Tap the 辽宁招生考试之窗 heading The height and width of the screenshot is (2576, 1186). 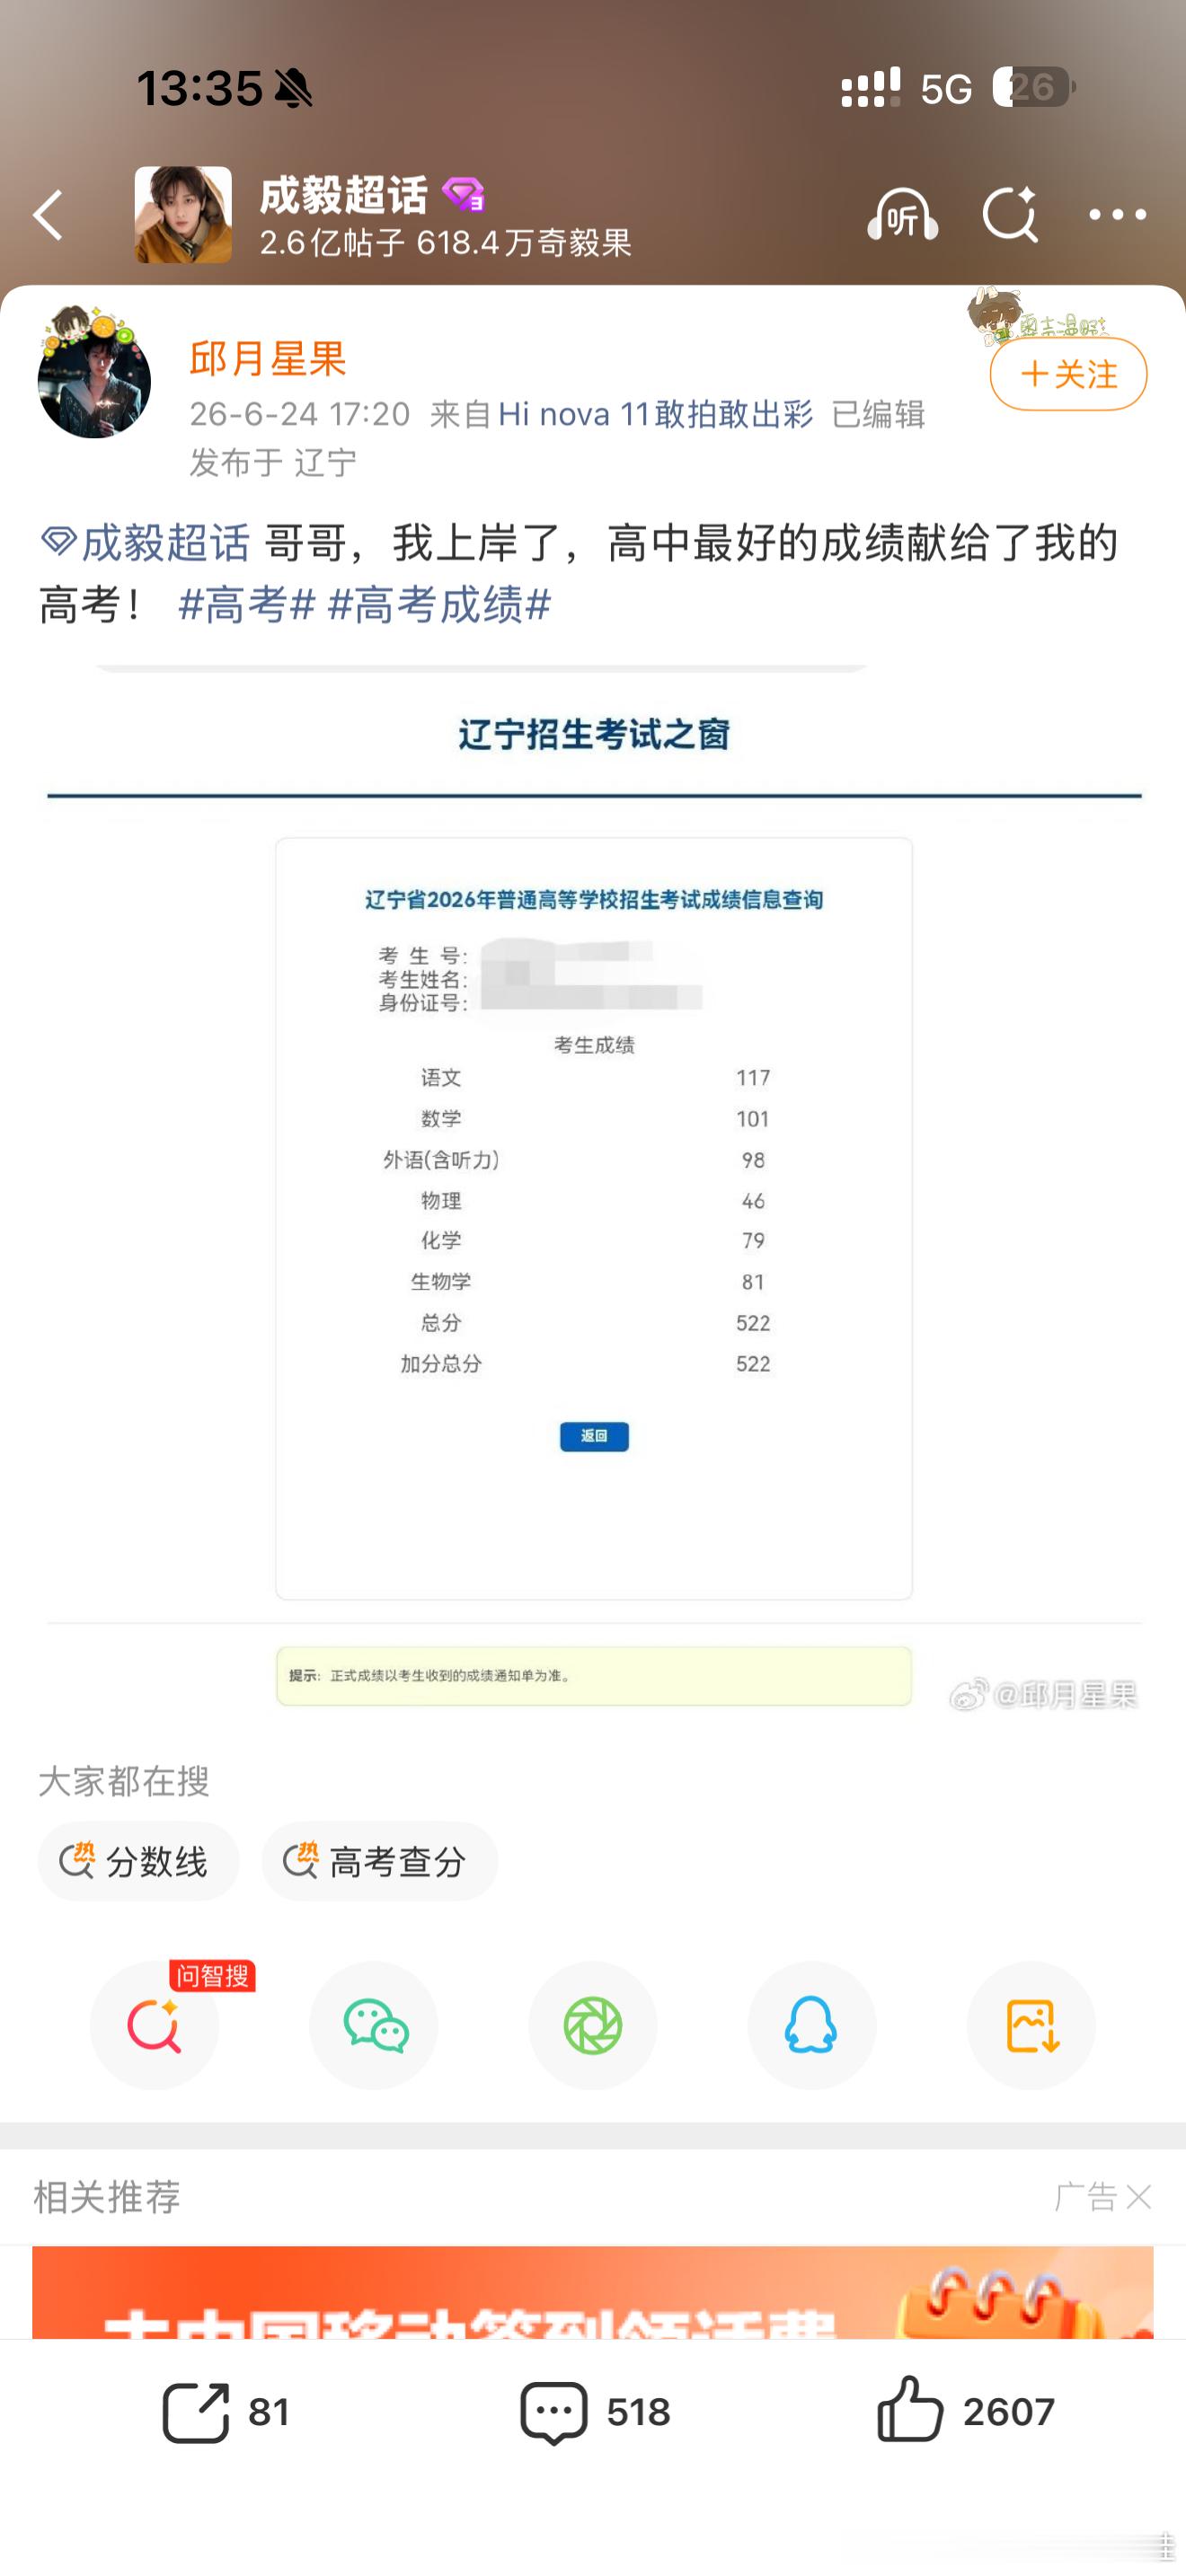(x=594, y=735)
